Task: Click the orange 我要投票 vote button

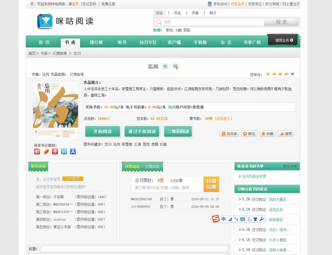Action: tap(211, 184)
